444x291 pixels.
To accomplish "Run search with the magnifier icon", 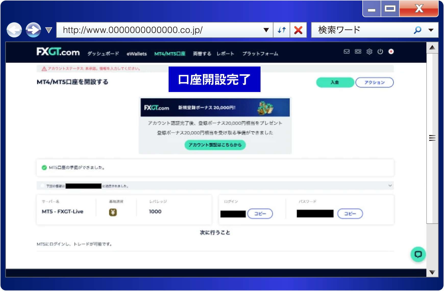I will tap(418, 30).
